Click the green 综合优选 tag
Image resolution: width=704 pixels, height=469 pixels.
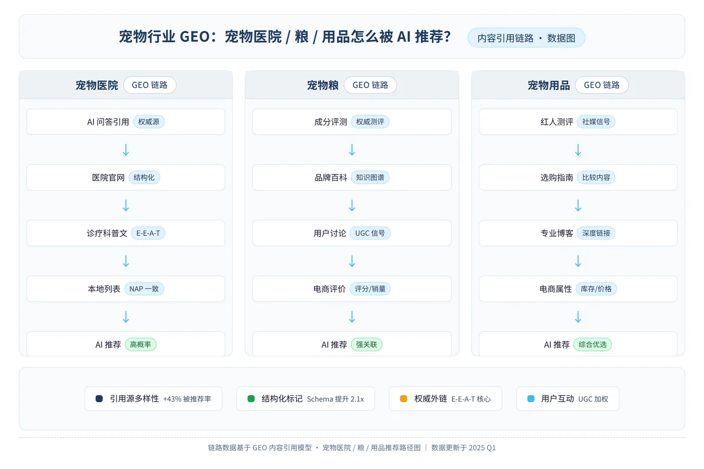point(592,344)
